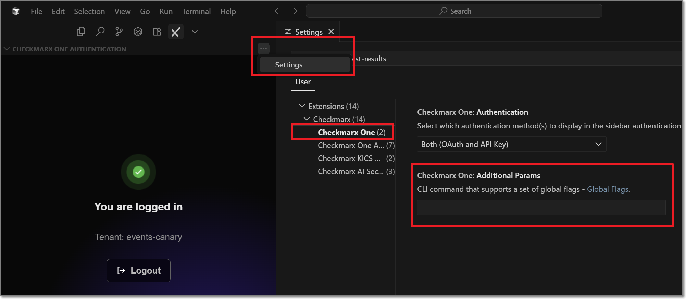The height and width of the screenshot is (299, 686).
Task: Open the Explorer view icon
Action: click(x=81, y=32)
